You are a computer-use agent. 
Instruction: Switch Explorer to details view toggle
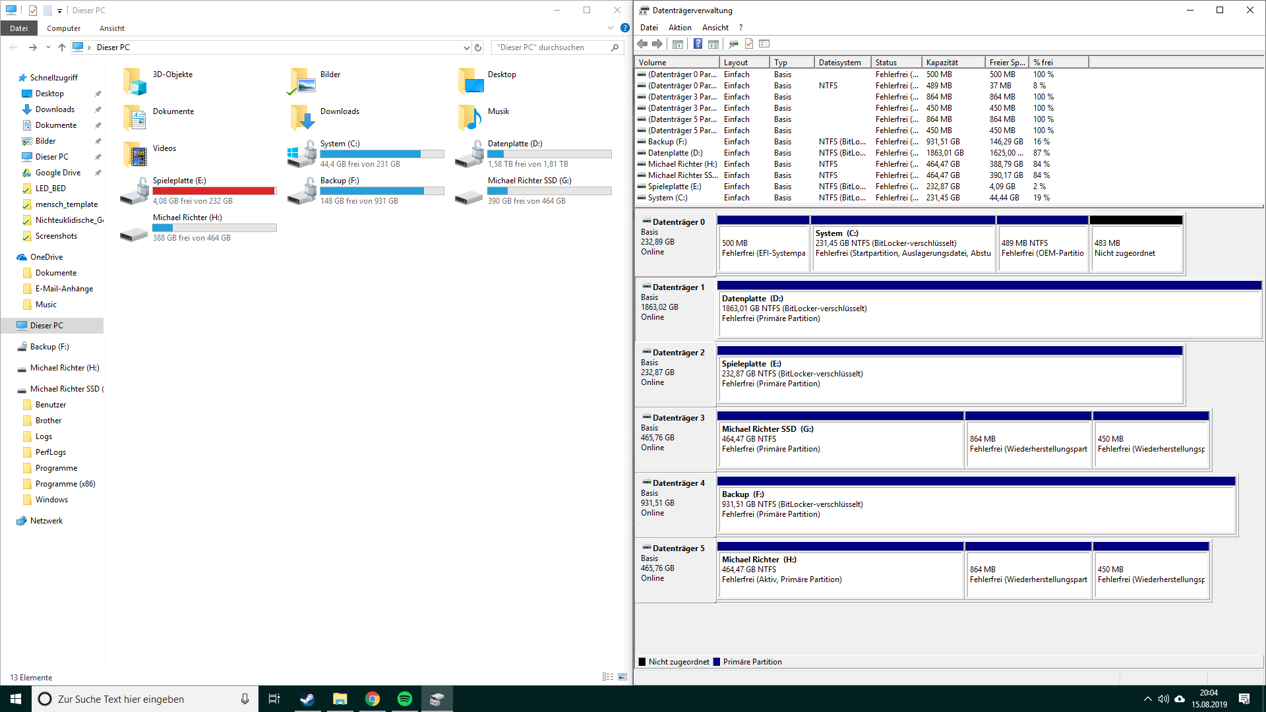point(608,677)
